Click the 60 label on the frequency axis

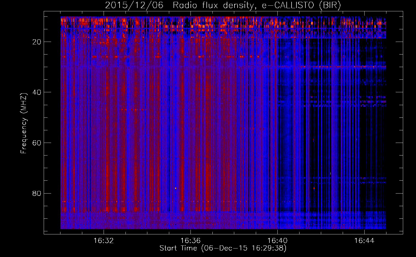[x=37, y=143]
